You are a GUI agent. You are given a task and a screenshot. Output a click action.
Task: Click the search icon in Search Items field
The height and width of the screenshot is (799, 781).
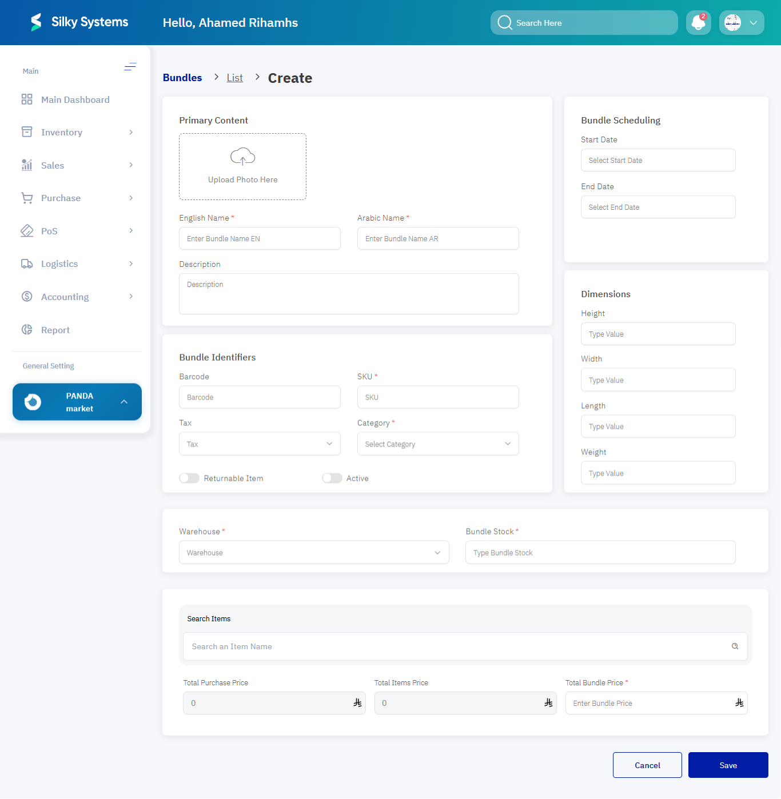[735, 646]
